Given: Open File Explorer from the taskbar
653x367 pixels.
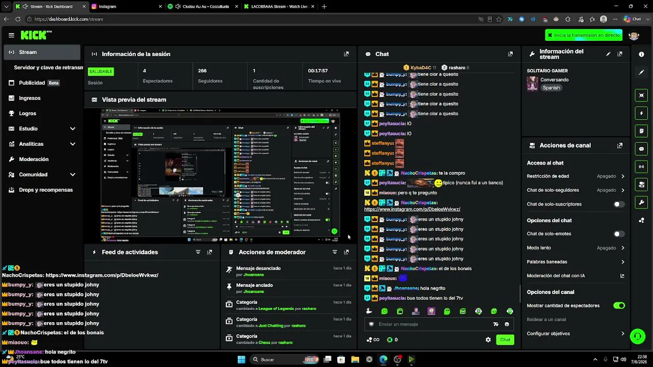Looking at the screenshot, I should (x=356, y=360).
